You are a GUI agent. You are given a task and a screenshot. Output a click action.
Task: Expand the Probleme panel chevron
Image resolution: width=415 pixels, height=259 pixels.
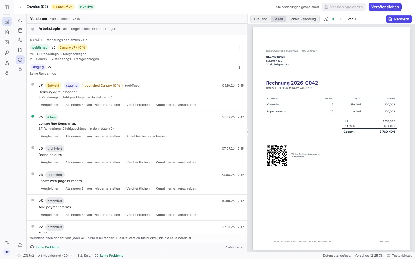(x=242, y=247)
